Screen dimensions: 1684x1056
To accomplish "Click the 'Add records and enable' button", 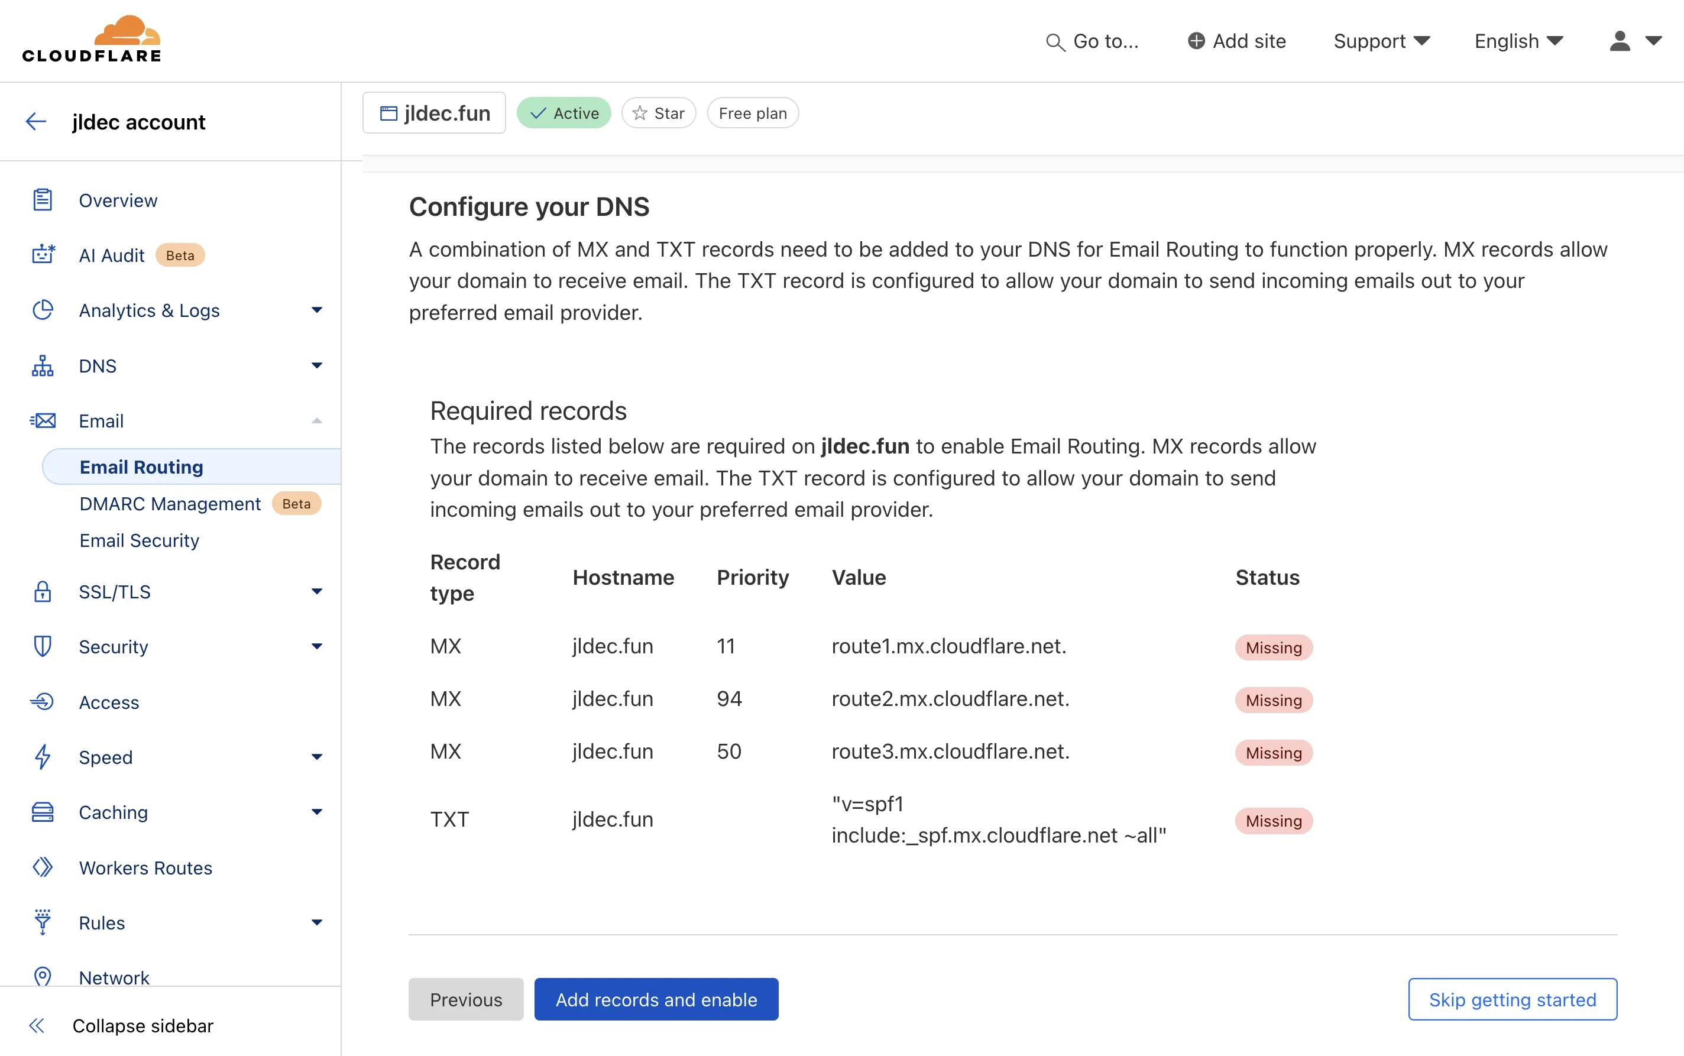I will point(655,999).
